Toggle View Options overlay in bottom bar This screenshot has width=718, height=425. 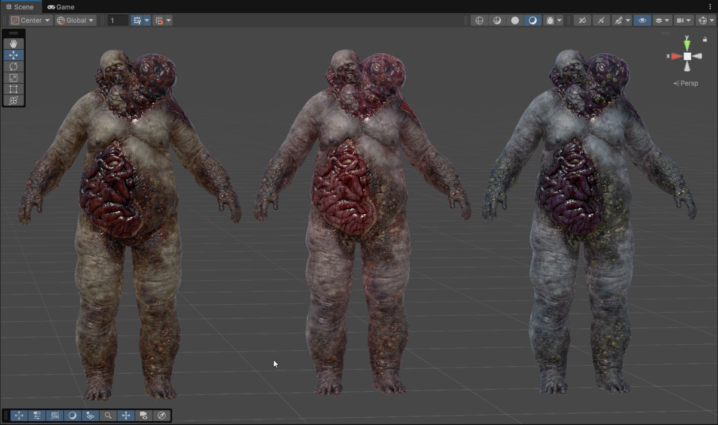coord(90,415)
